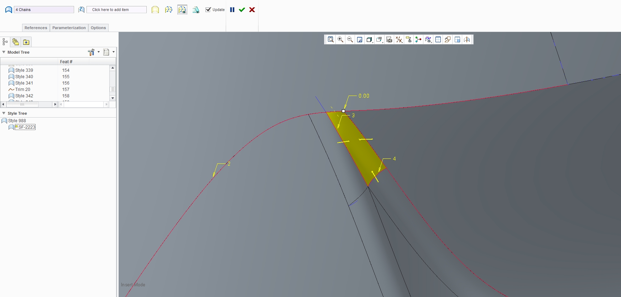Click feature number 157 cell

click(66, 90)
